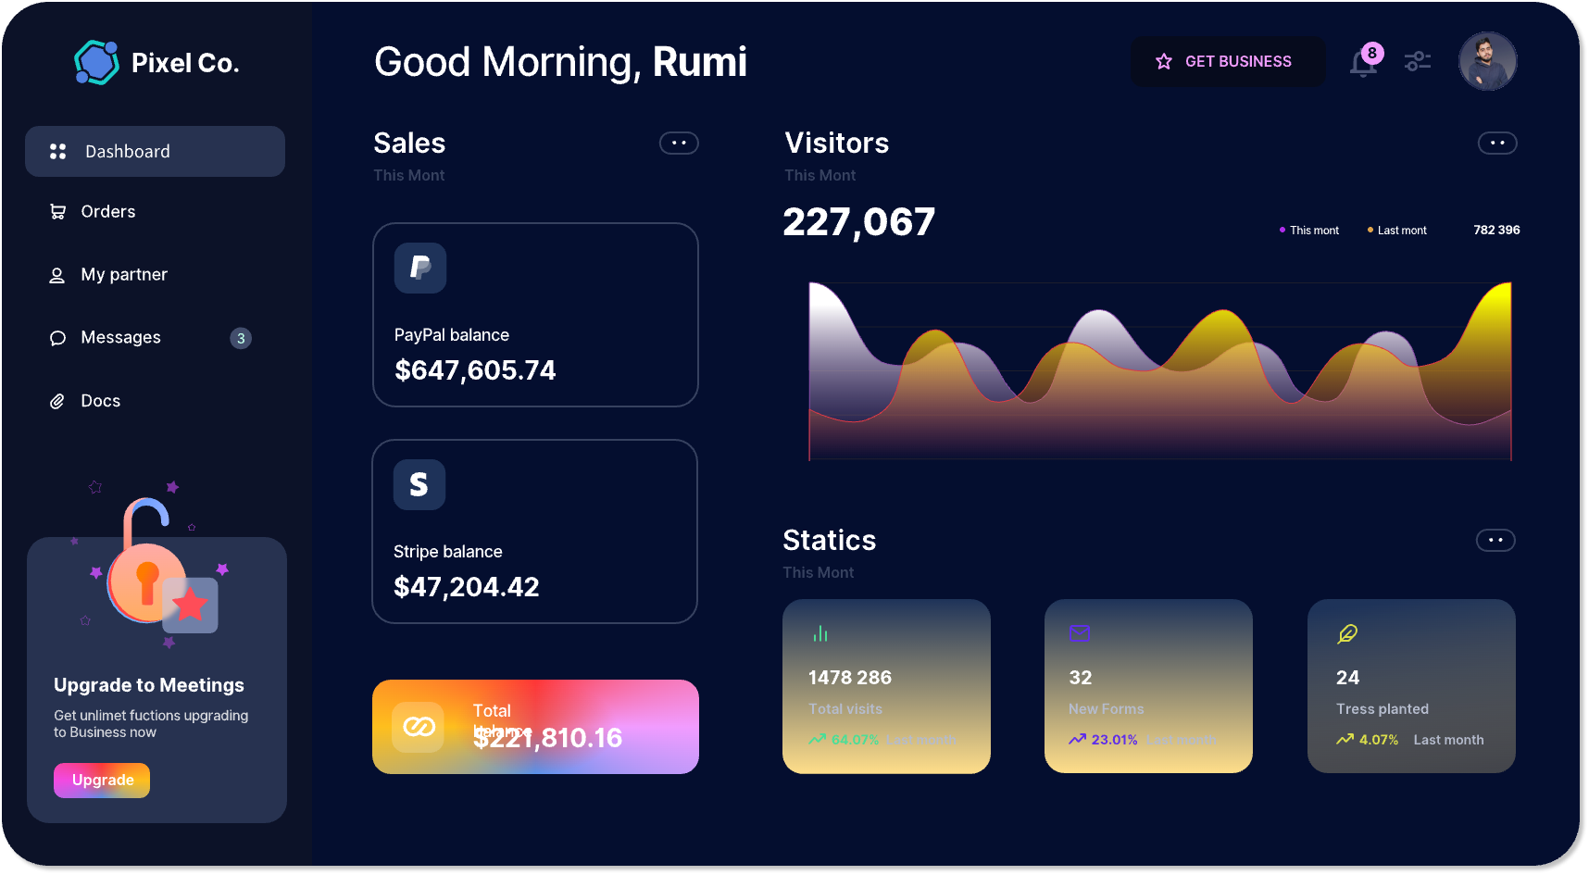Click the Stripe logo icon
Screen dimensions: 1589x875
pyautogui.click(x=419, y=484)
